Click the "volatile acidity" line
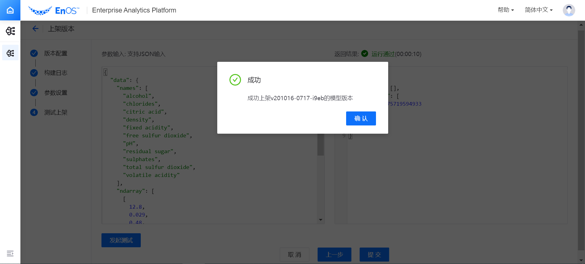The width and height of the screenshot is (585, 264). tap(151, 175)
